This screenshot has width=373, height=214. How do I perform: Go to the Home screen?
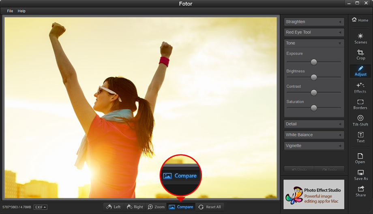[x=360, y=20]
